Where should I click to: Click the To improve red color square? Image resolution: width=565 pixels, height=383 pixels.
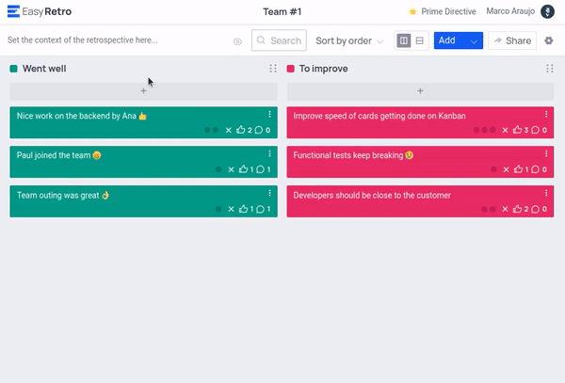pyautogui.click(x=290, y=69)
